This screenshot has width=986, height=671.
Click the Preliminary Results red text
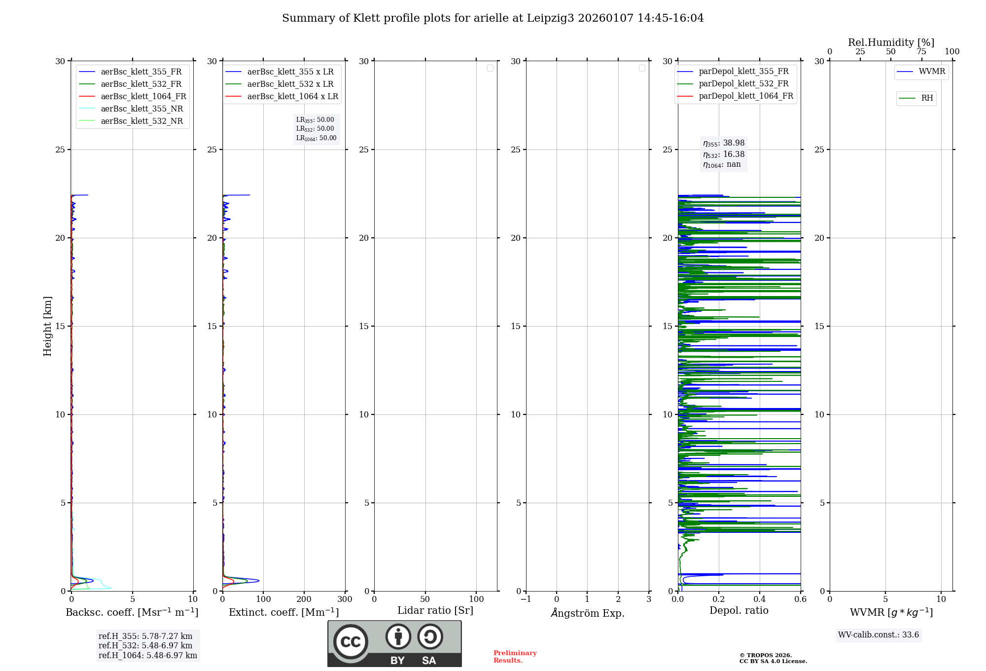[x=515, y=657]
